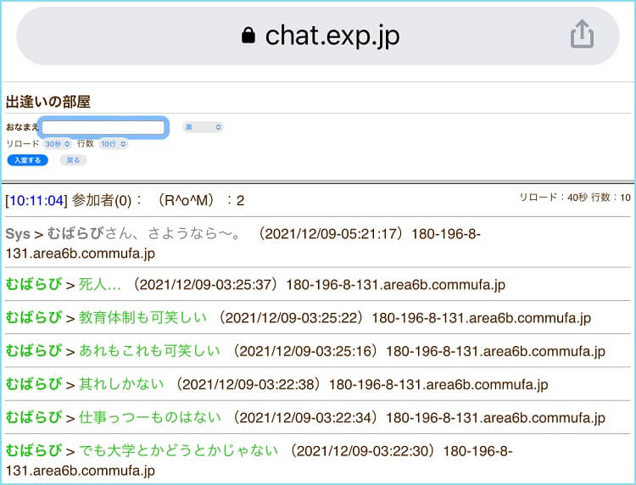Click the おなまえ label
The image size is (636, 485).
pyautogui.click(x=22, y=127)
